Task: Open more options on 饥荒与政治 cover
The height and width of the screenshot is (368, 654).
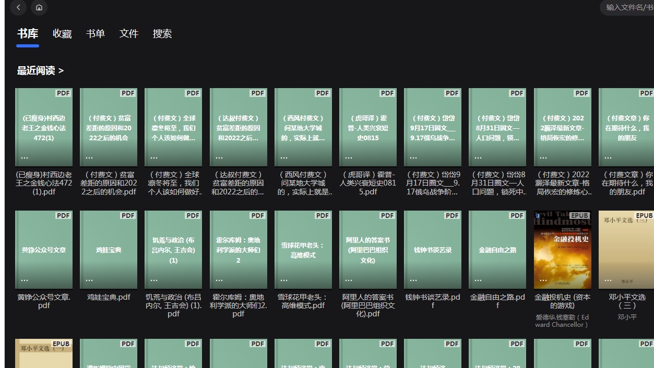Action: (x=154, y=280)
